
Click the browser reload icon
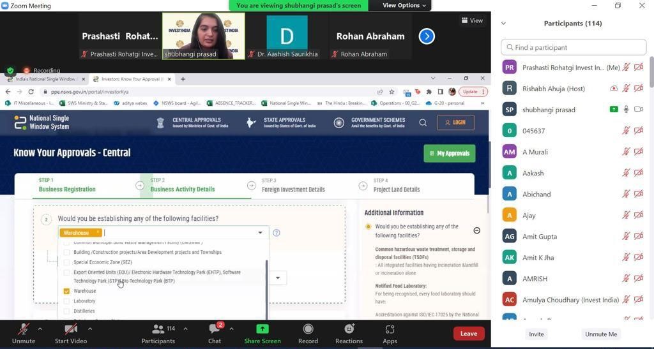pyautogui.click(x=31, y=92)
